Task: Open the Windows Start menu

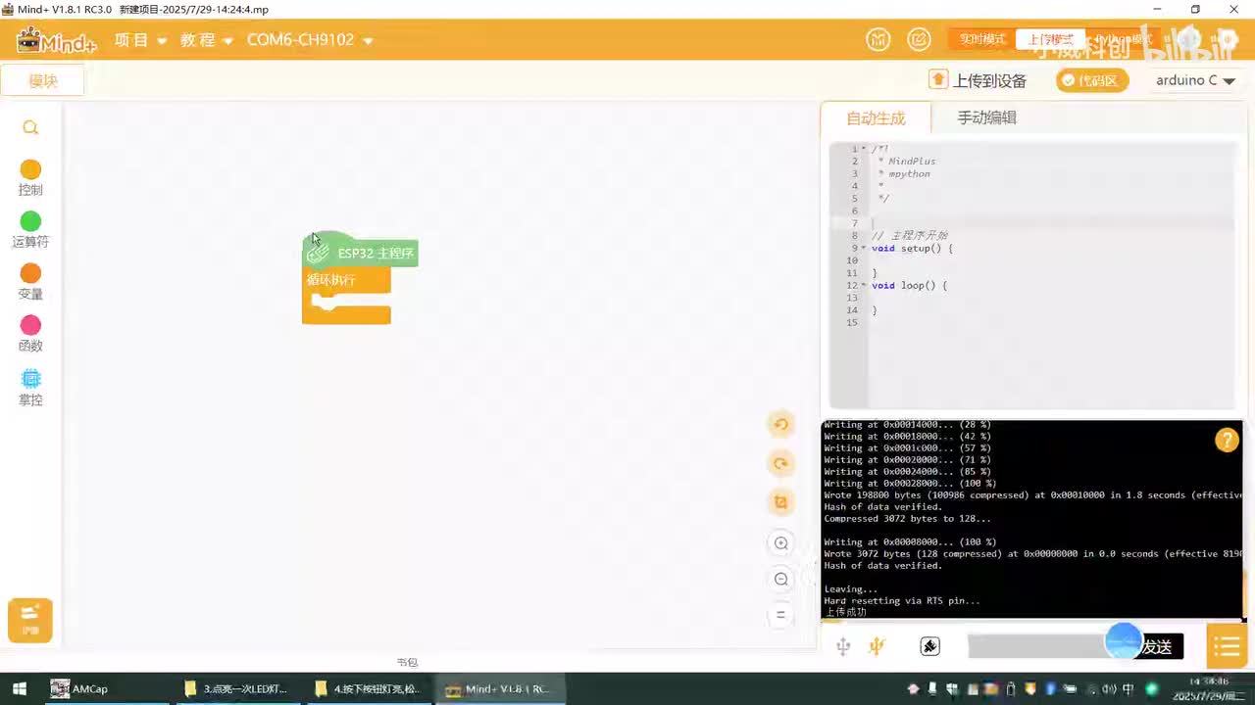Action: coord(19,688)
